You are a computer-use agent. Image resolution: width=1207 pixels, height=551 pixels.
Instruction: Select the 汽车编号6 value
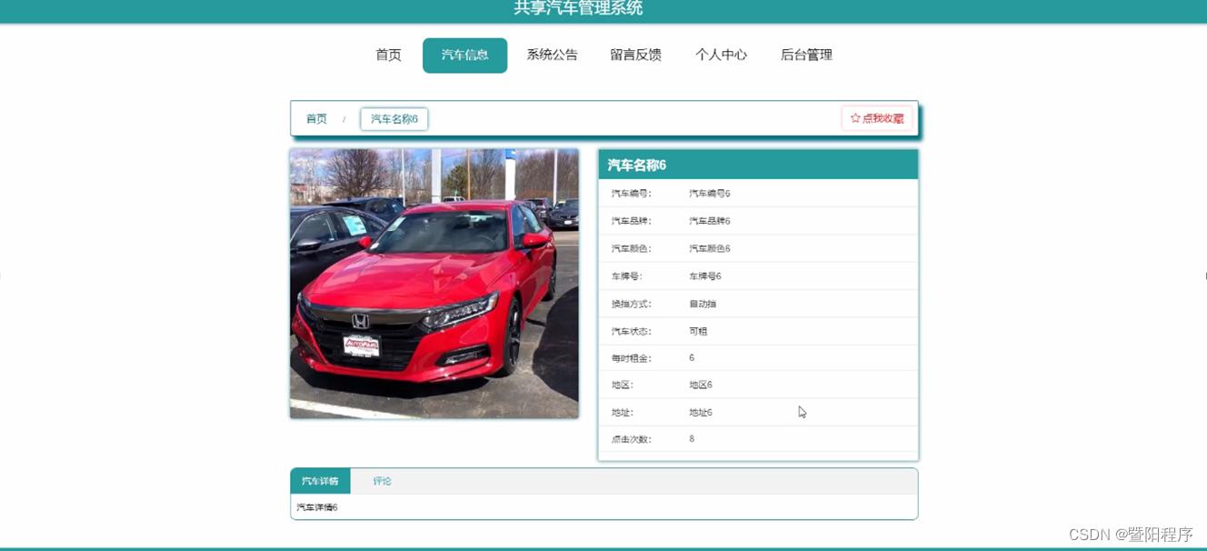coord(709,194)
